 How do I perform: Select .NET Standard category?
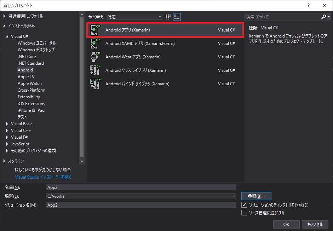coord(31,63)
